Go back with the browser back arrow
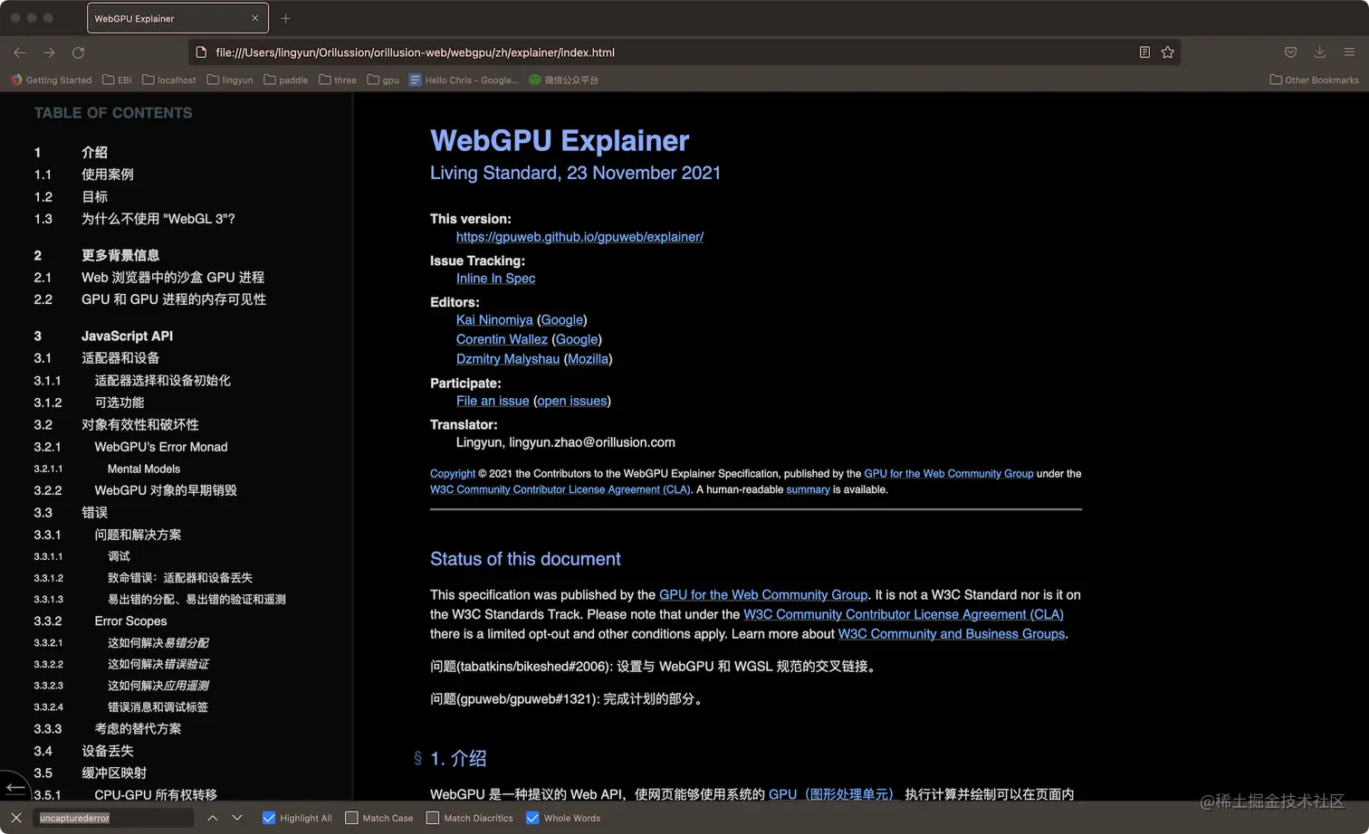Viewport: 1369px width, 834px height. (x=20, y=52)
